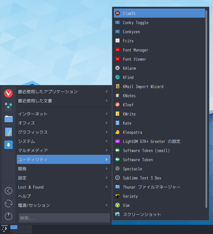Screen dimensions: 213x234
Task: Launch ClamTk from the utilities list
Action: (x=159, y=13)
